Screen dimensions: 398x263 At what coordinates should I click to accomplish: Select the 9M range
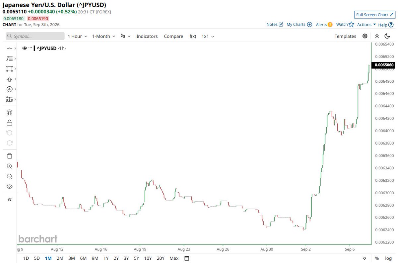click(95, 258)
